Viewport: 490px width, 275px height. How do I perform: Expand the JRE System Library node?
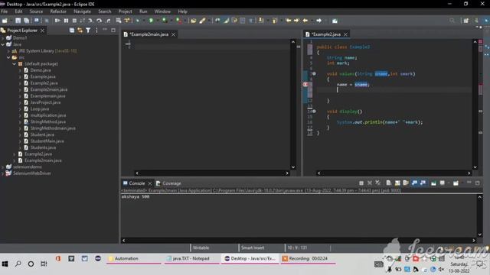click(x=8, y=51)
